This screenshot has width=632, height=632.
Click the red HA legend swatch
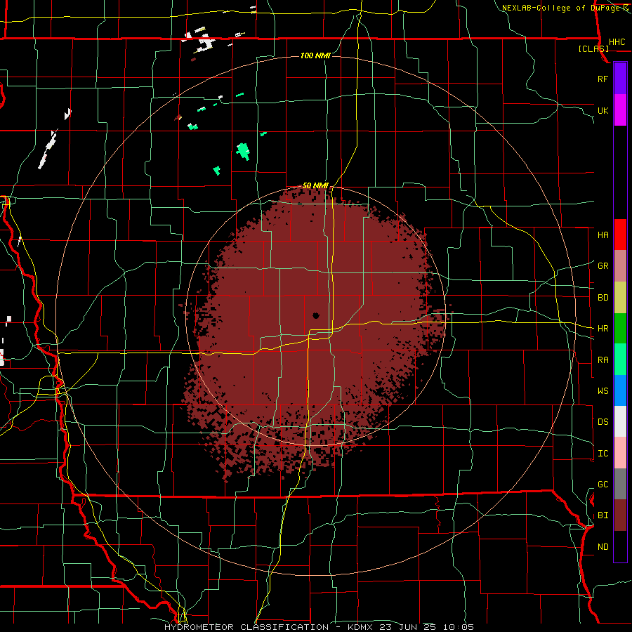pos(620,235)
